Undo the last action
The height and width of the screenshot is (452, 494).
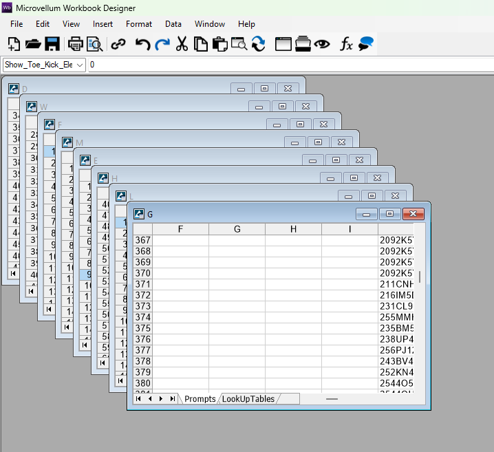pos(142,44)
